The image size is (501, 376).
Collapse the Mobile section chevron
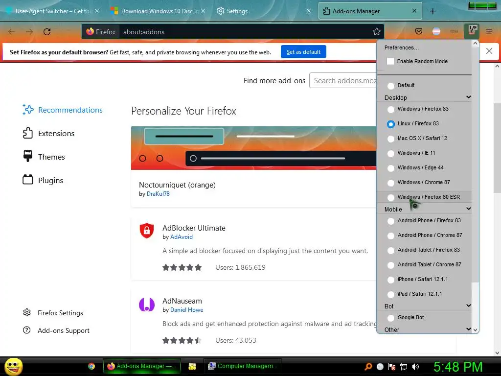468,209
